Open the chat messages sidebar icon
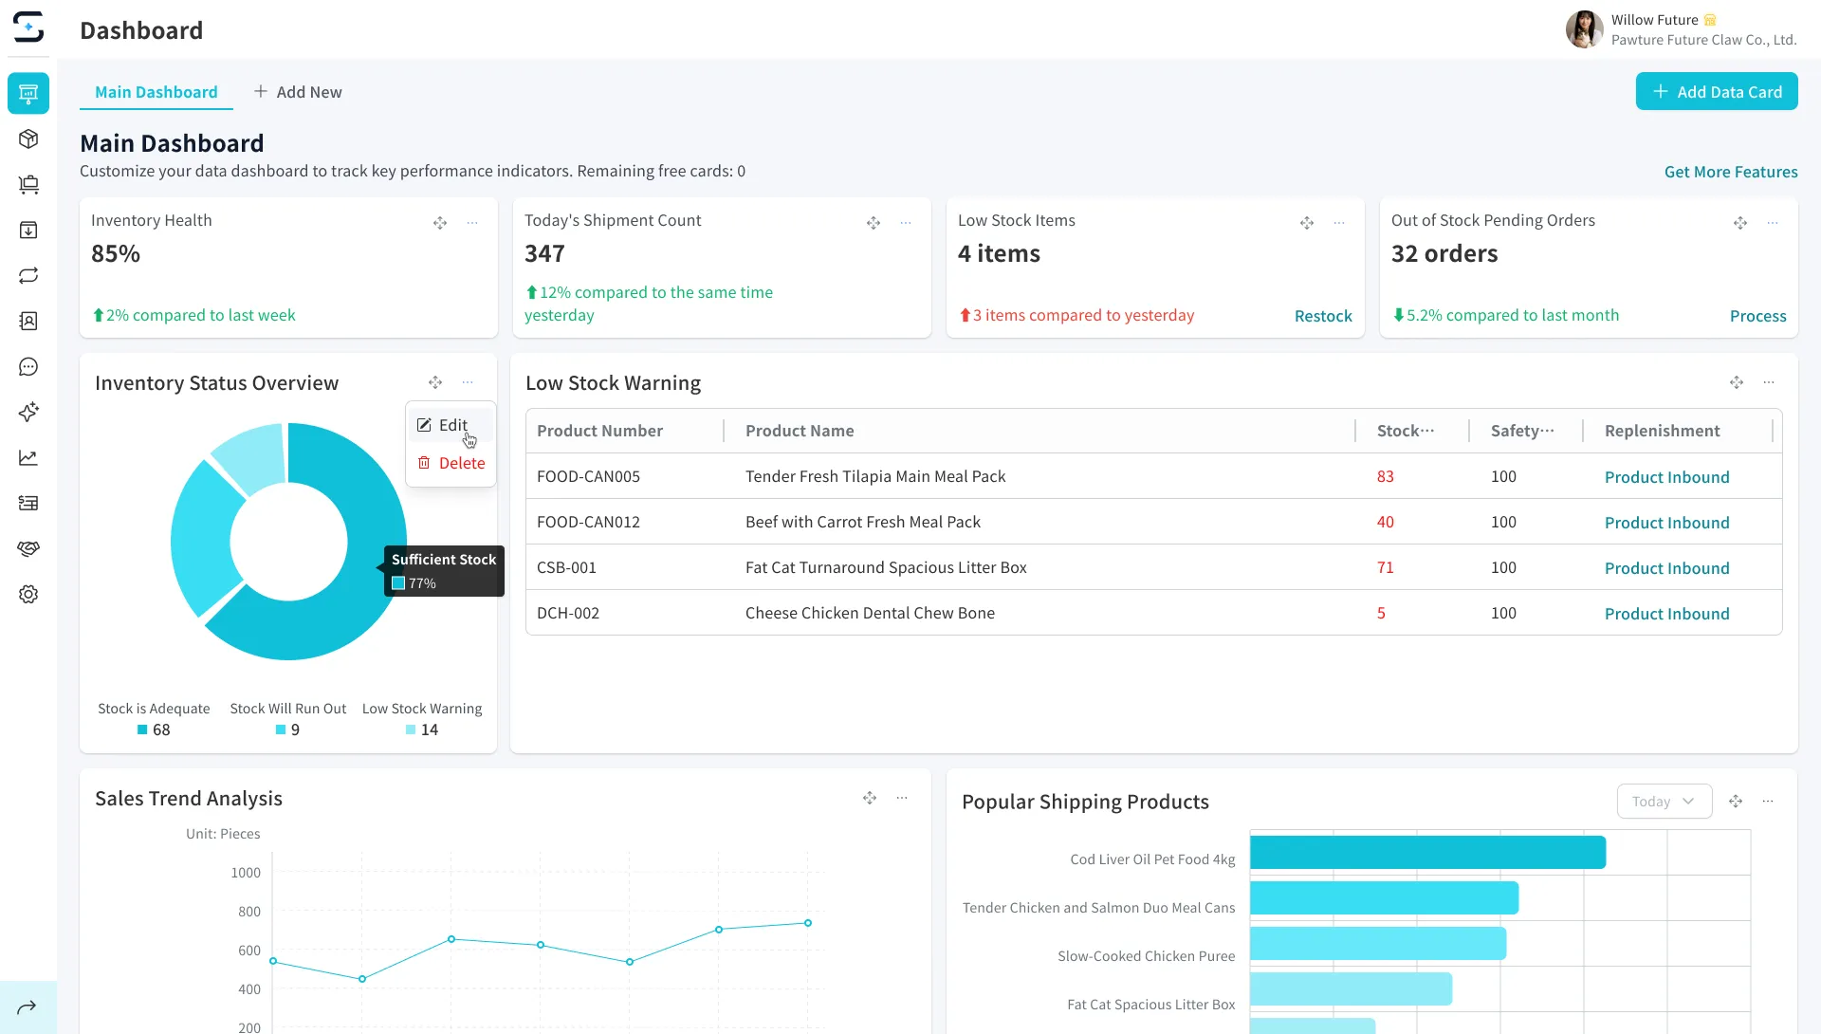The image size is (1821, 1034). (x=28, y=367)
